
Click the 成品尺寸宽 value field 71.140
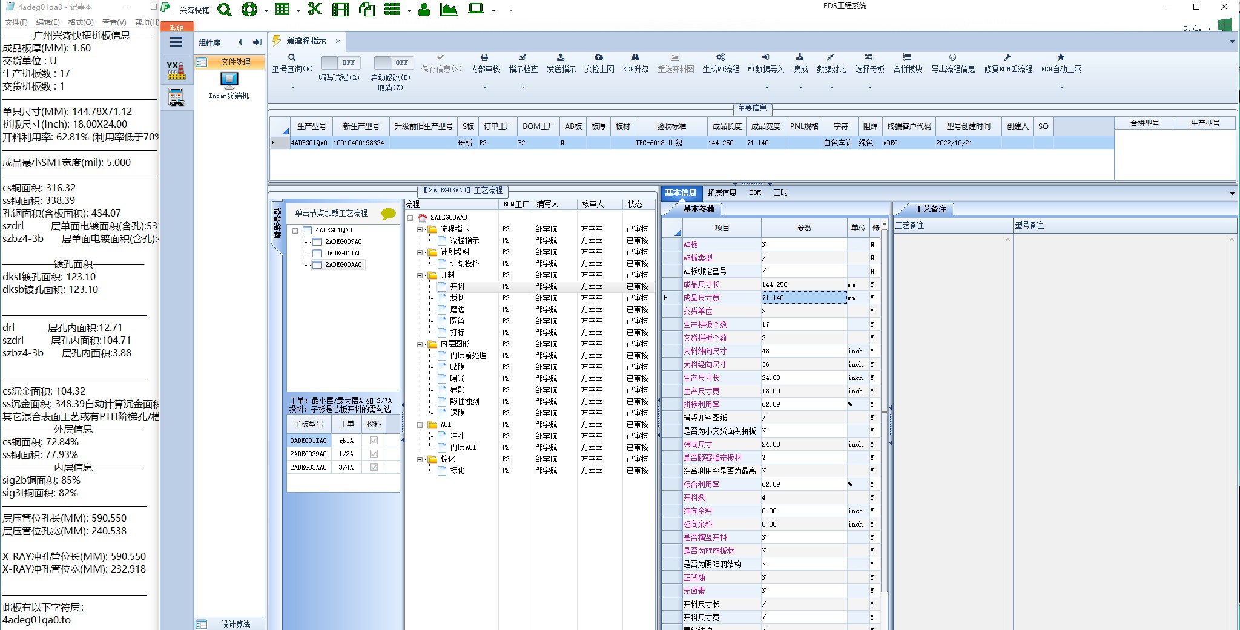point(803,298)
